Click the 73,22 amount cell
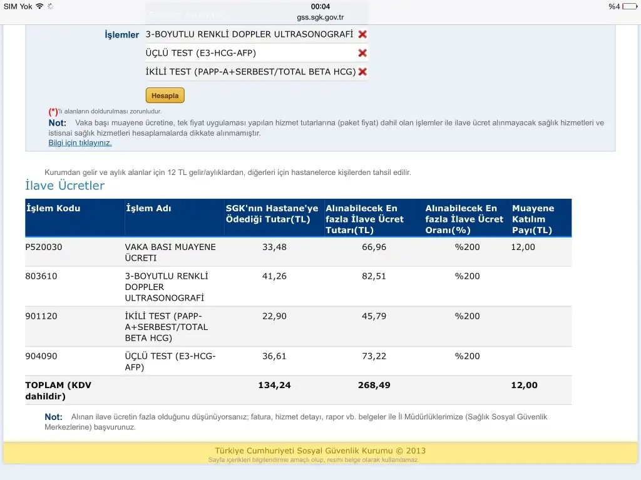 pos(374,356)
